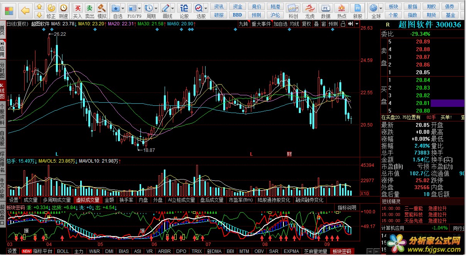
Task: Toggle the 均线 moving averages display
Action: tap(295, 24)
